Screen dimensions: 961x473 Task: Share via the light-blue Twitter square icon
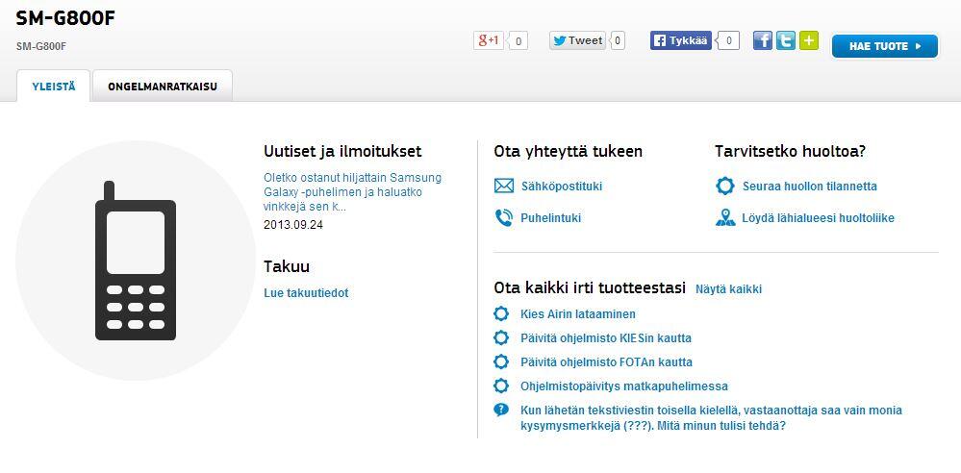786,40
